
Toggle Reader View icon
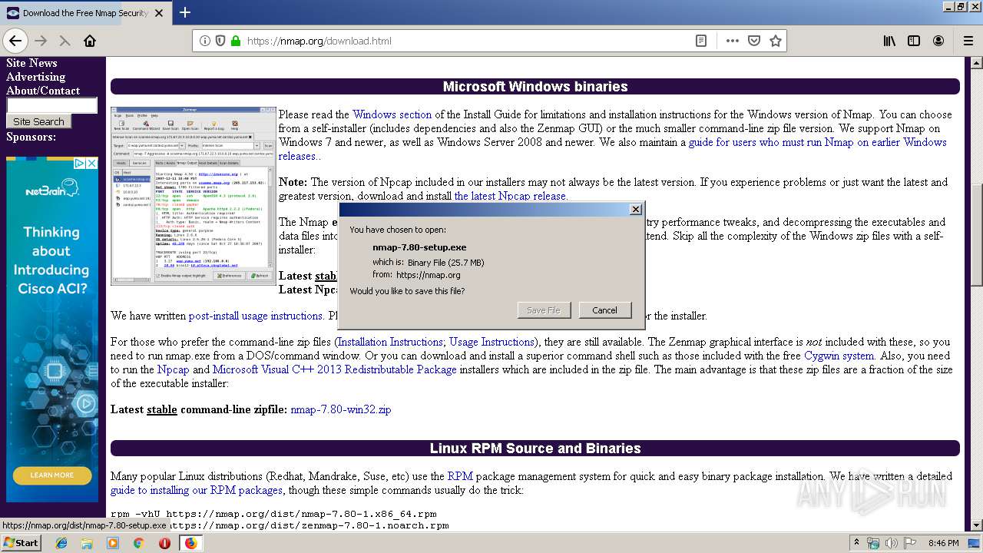[x=701, y=41]
